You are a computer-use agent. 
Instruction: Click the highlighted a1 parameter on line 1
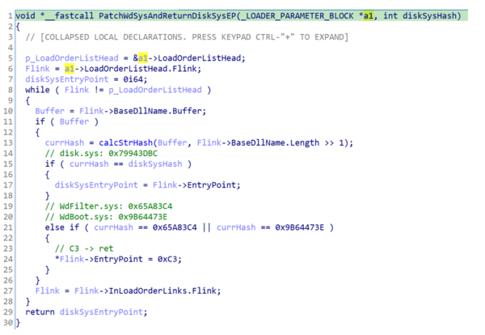368,16
